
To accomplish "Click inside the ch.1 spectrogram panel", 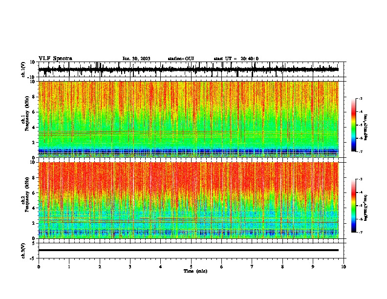I will pos(188,119).
